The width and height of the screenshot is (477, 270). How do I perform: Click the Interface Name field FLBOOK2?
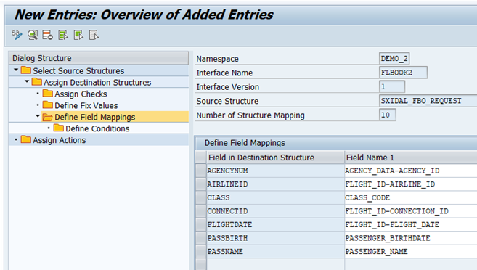pos(403,73)
